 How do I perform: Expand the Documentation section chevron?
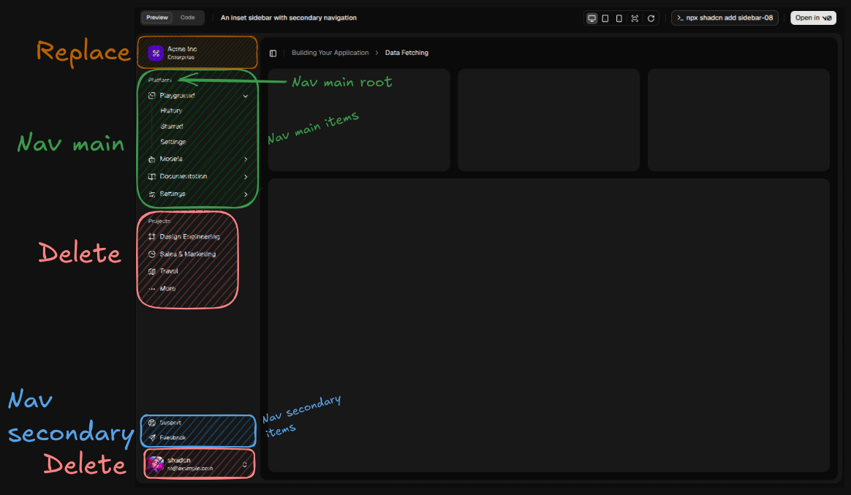tap(246, 177)
